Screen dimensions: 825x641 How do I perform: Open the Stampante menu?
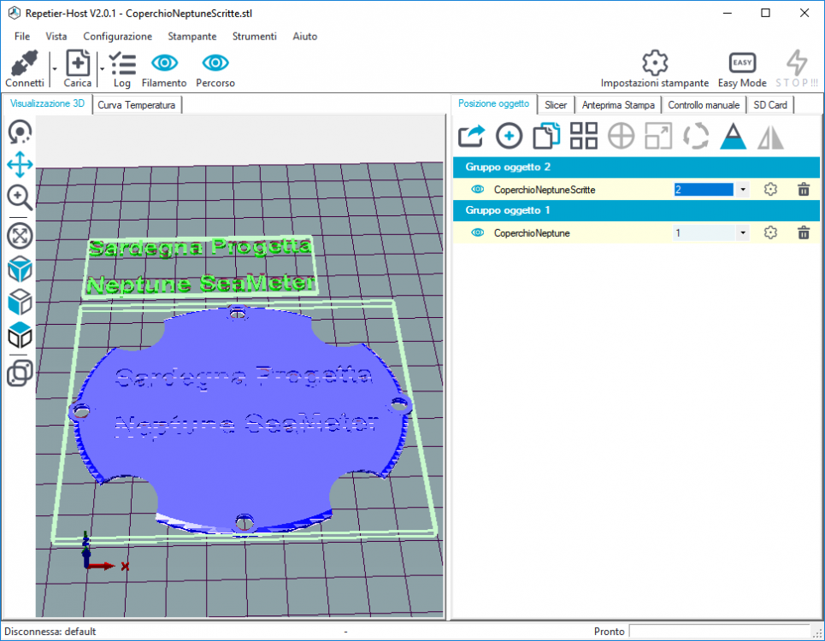point(192,37)
